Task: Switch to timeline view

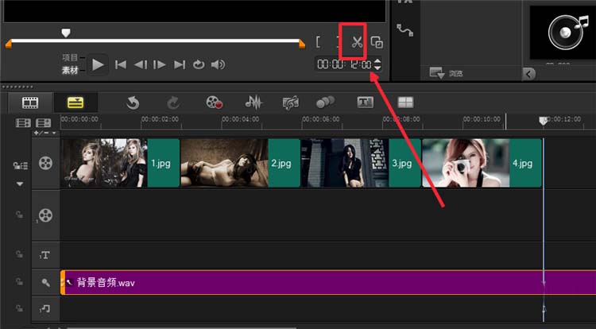Action: click(x=75, y=103)
